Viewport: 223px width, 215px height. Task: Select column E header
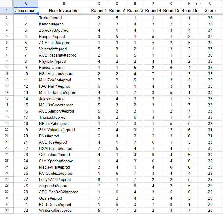(x=135, y=4)
